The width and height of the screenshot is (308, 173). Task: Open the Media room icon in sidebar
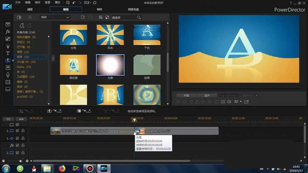(x=8, y=24)
